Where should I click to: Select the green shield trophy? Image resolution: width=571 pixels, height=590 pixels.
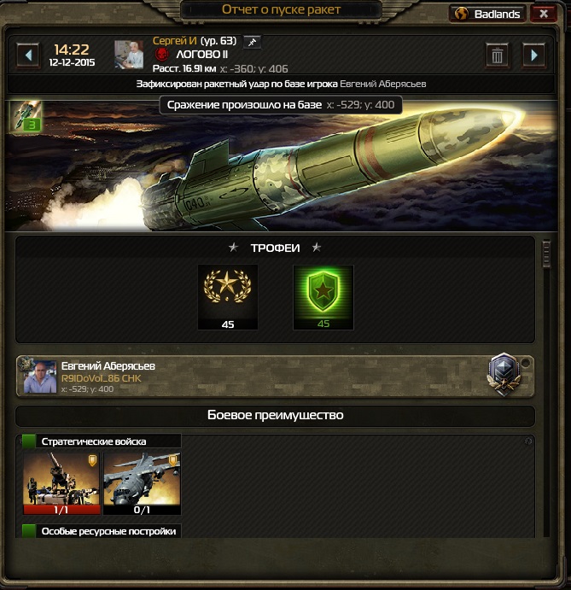pos(323,297)
